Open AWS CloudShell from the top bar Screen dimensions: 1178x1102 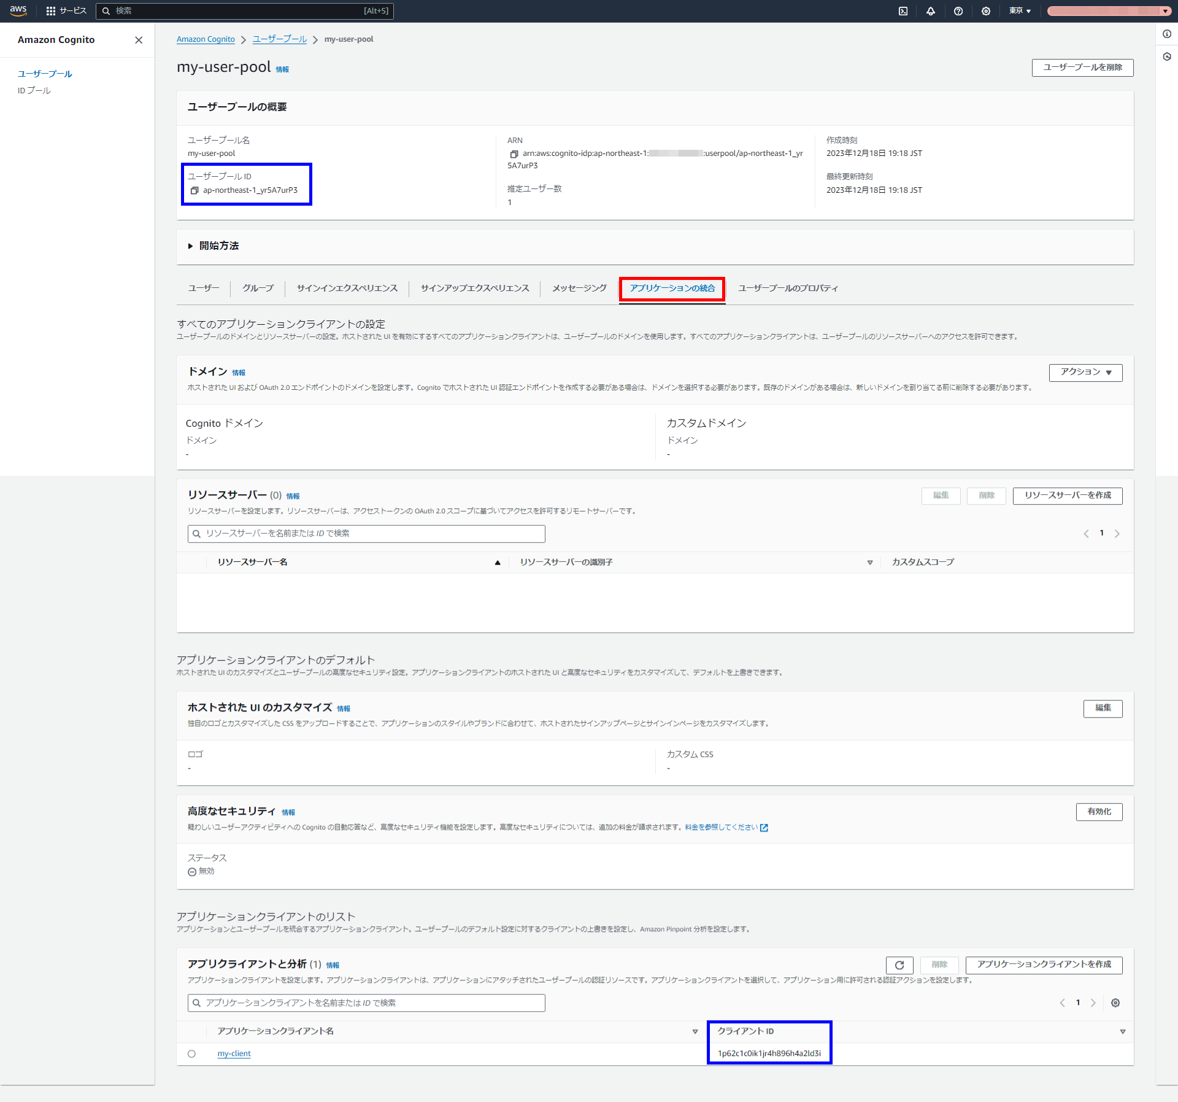coord(902,10)
